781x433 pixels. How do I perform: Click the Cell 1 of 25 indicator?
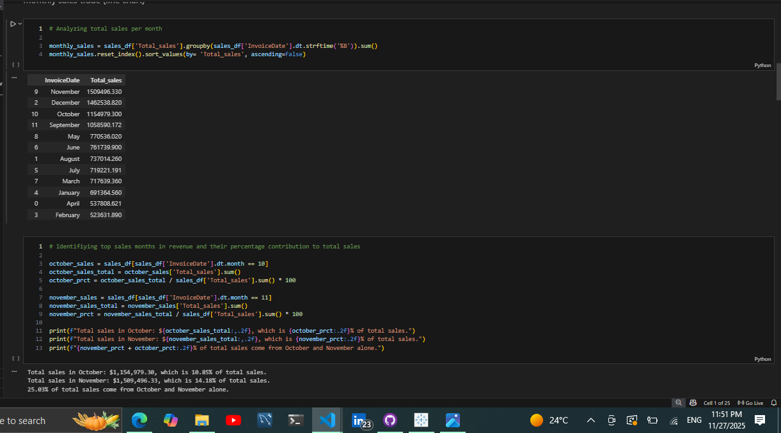(x=718, y=403)
